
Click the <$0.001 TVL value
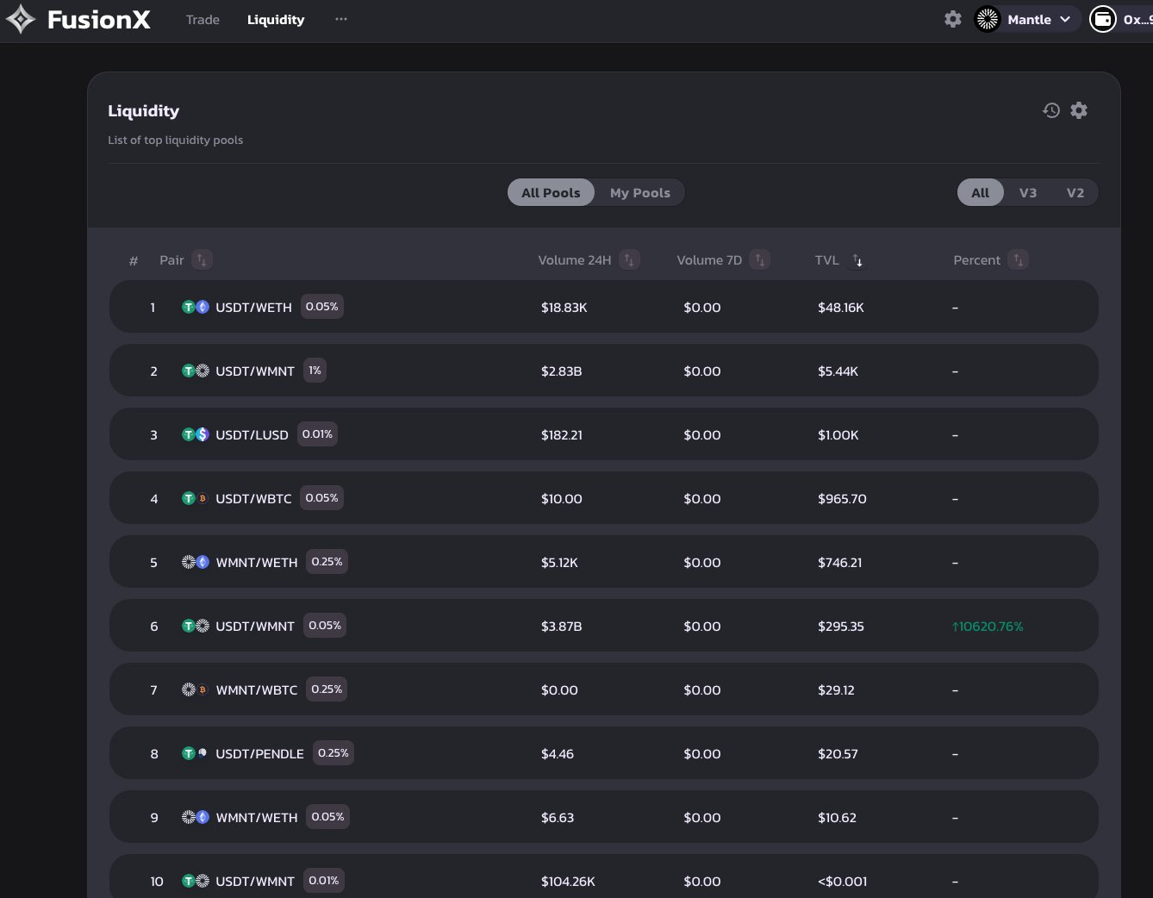842,882
